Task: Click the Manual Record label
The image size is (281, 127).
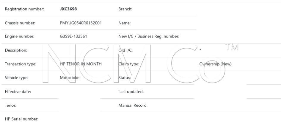Action: [x=133, y=105]
